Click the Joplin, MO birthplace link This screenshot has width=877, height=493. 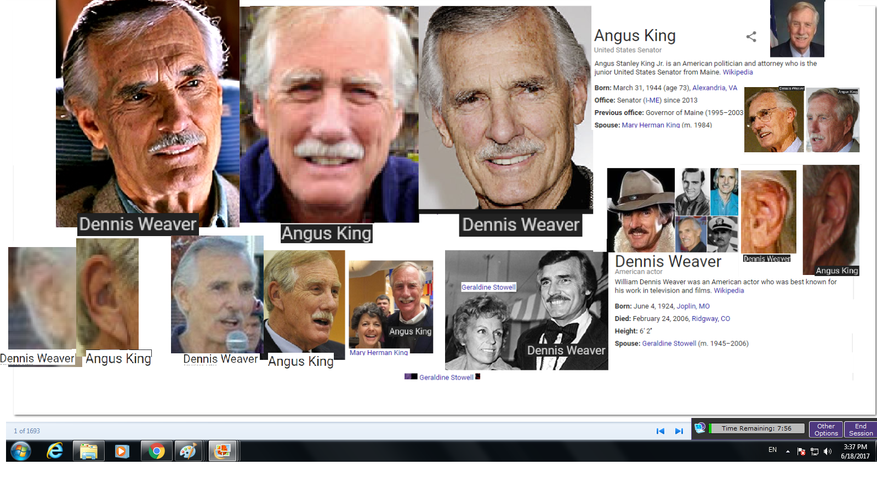click(693, 306)
